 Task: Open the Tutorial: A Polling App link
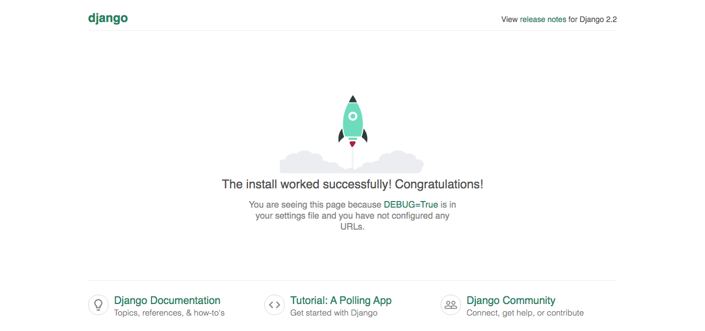point(340,300)
